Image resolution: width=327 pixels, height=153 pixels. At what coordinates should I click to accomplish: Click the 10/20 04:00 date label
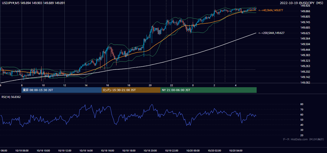(236, 151)
